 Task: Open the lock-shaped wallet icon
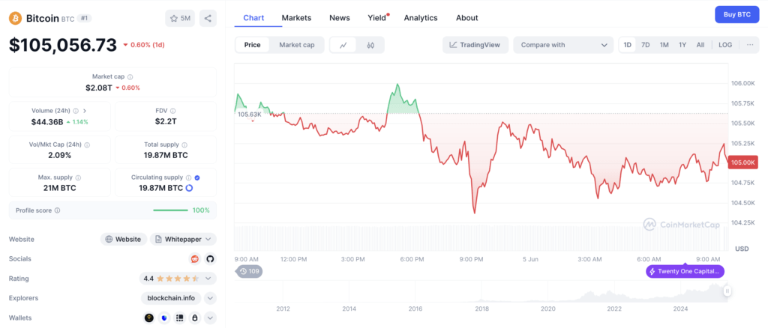pos(195,318)
